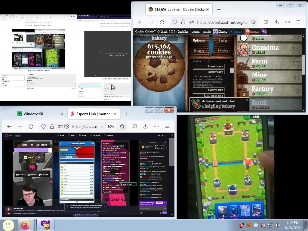308x231 pixels.
Task: Reset the 30% zoom indicator
Action: click(x=111, y=127)
